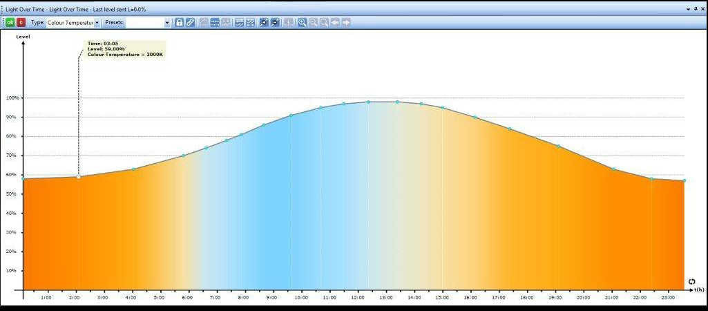This screenshot has width=708, height=311.
Task: Toggle auto-hide pin for the panel
Action: [695, 9]
